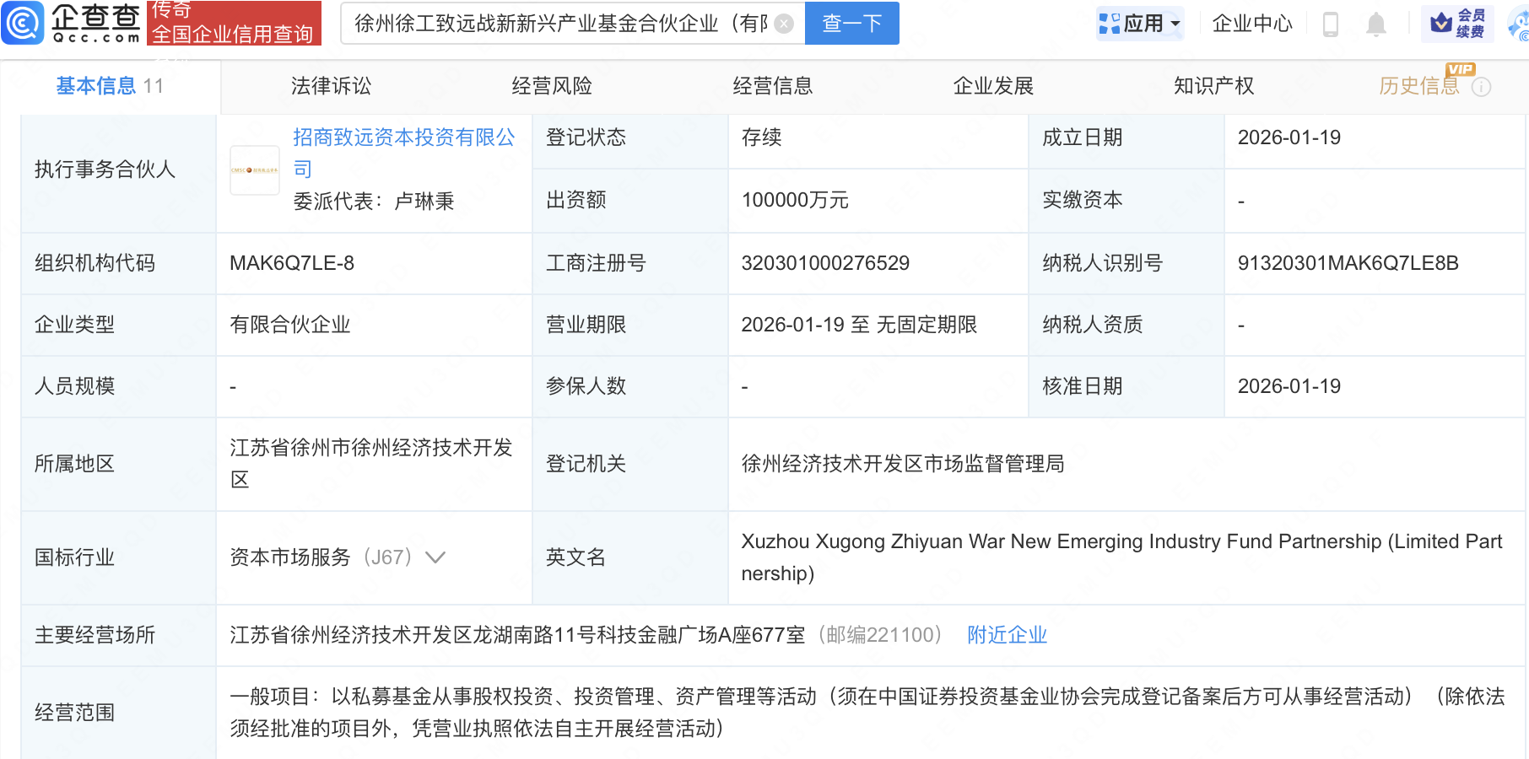Expand the 资本市场服务 industry chevron

coord(435,557)
